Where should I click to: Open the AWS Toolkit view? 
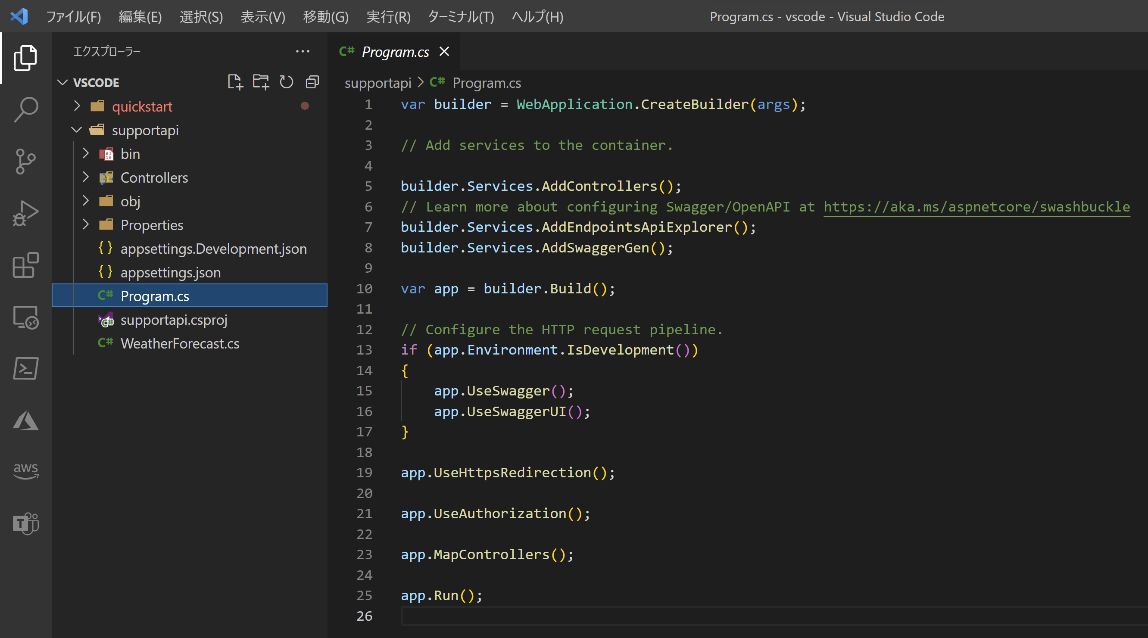(25, 470)
